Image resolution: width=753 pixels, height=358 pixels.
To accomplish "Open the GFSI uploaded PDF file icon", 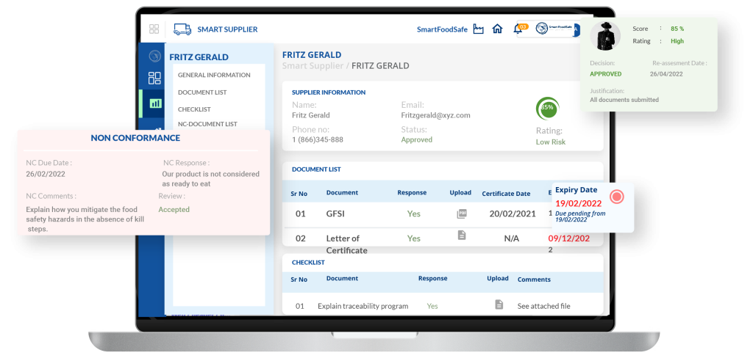I will pyautogui.click(x=461, y=214).
